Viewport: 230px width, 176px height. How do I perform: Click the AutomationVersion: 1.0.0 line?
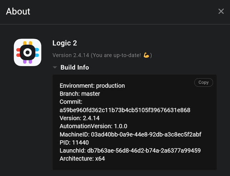[x=94, y=126]
